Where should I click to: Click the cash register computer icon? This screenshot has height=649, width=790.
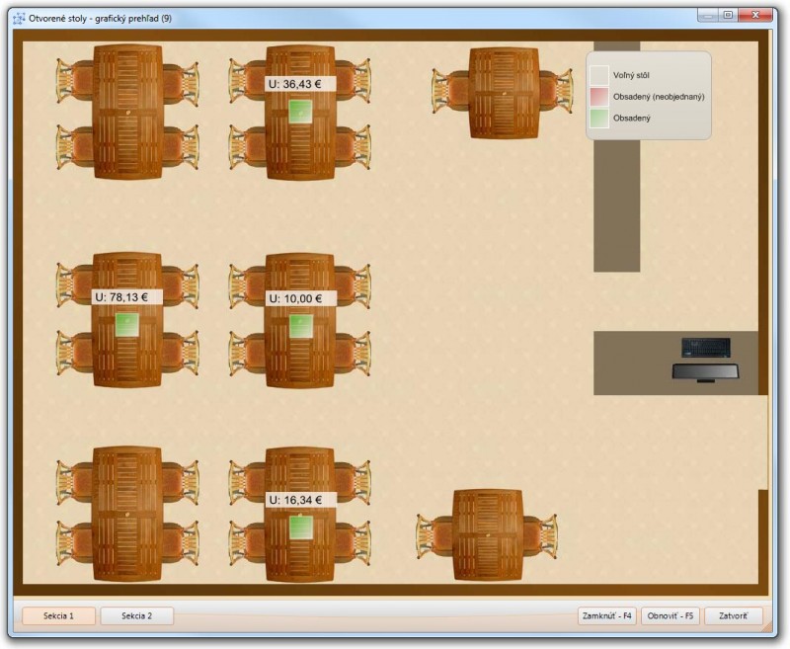[x=706, y=359]
